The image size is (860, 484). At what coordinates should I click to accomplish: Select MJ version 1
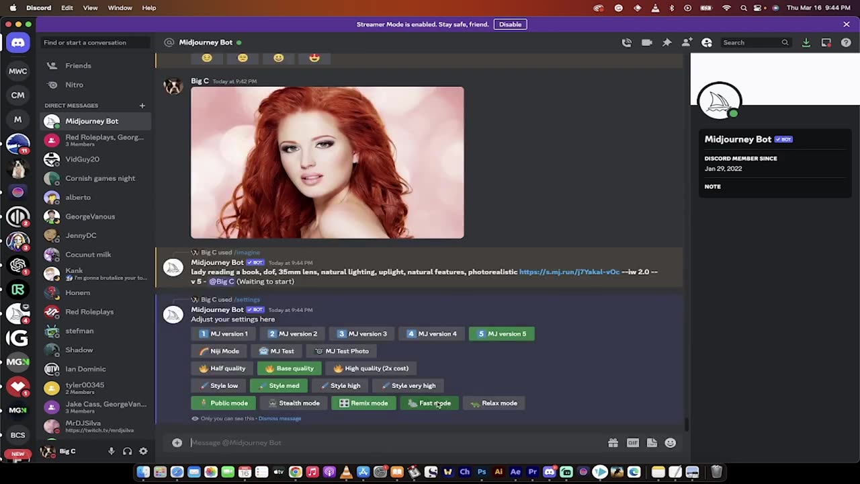point(223,333)
